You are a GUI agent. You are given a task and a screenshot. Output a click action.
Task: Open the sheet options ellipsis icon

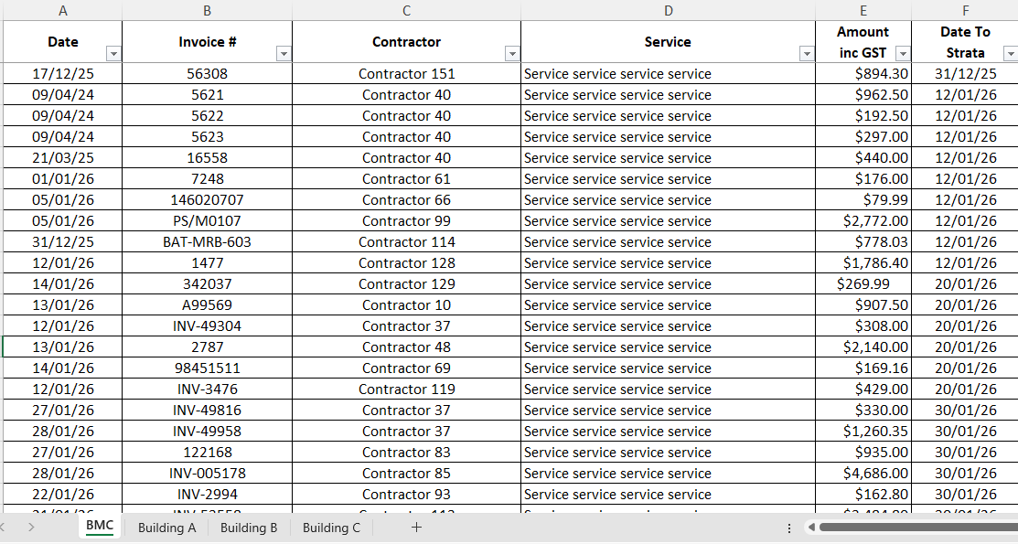788,528
